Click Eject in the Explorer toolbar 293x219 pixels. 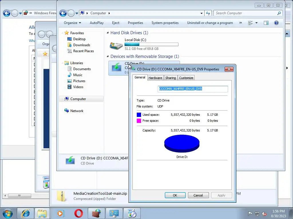point(116,23)
